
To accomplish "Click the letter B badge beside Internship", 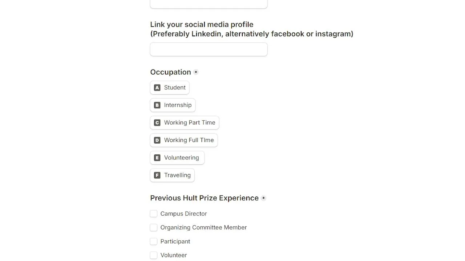I will pyautogui.click(x=157, y=105).
